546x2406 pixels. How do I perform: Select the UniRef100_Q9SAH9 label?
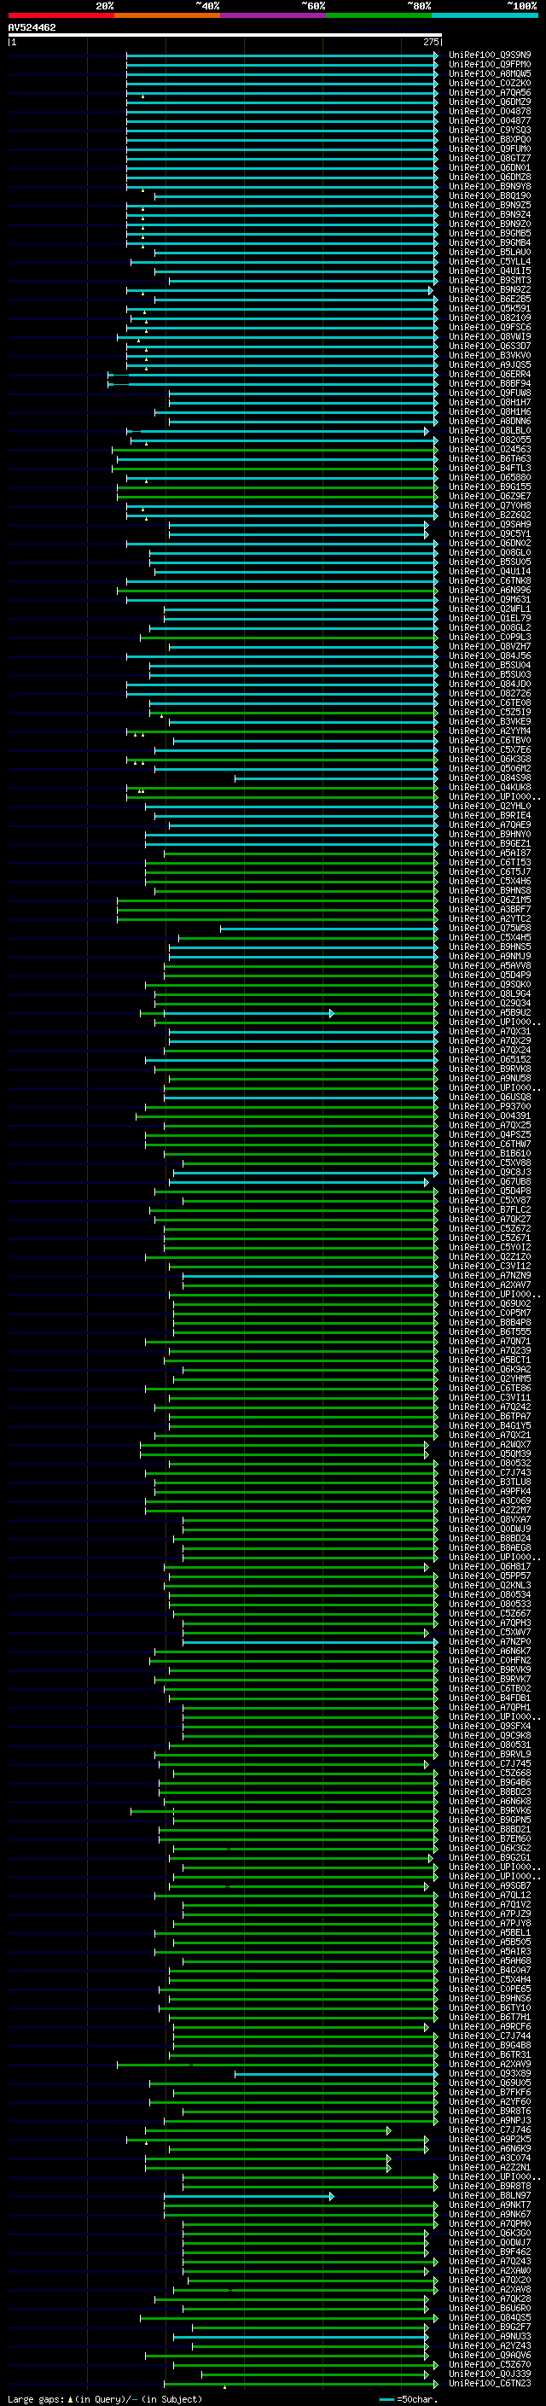tap(490, 525)
